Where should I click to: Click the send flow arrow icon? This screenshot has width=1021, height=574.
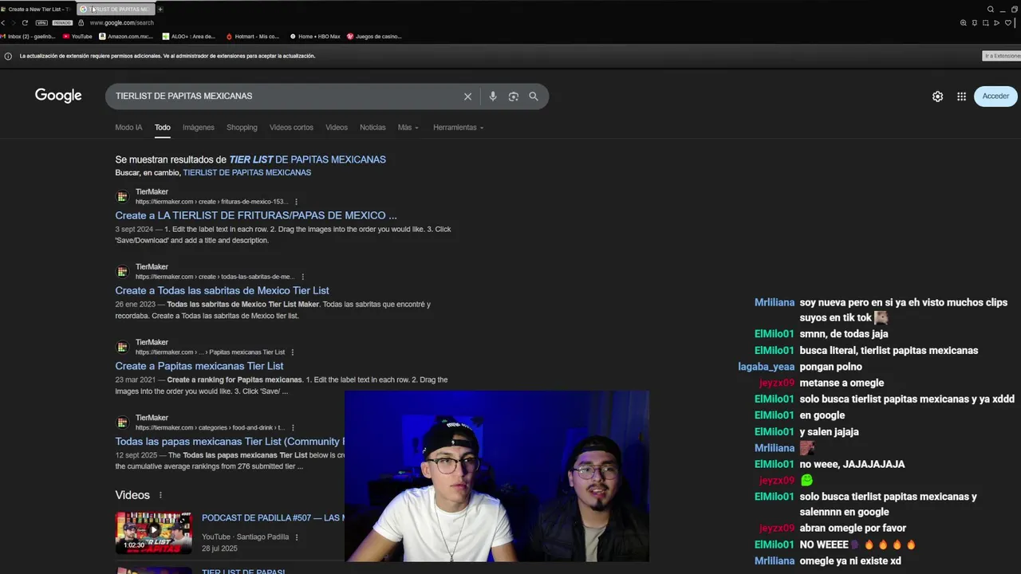click(996, 23)
